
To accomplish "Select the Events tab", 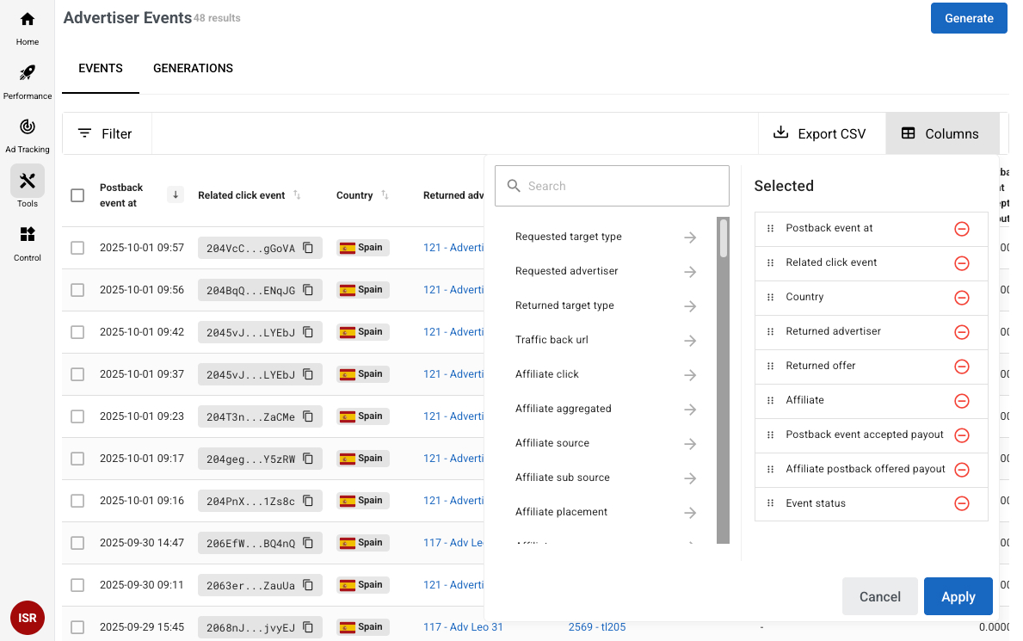I will 101,68.
